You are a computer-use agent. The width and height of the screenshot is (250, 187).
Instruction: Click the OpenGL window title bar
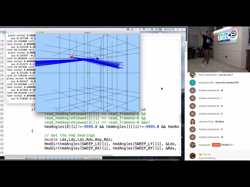87,32
